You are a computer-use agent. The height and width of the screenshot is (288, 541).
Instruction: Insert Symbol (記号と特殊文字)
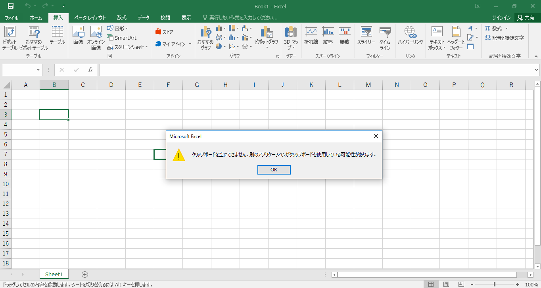tap(505, 38)
